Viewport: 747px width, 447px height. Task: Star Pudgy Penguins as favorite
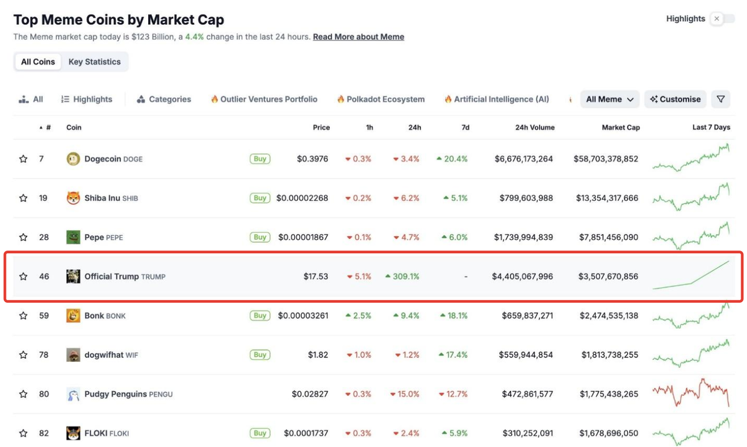23,394
